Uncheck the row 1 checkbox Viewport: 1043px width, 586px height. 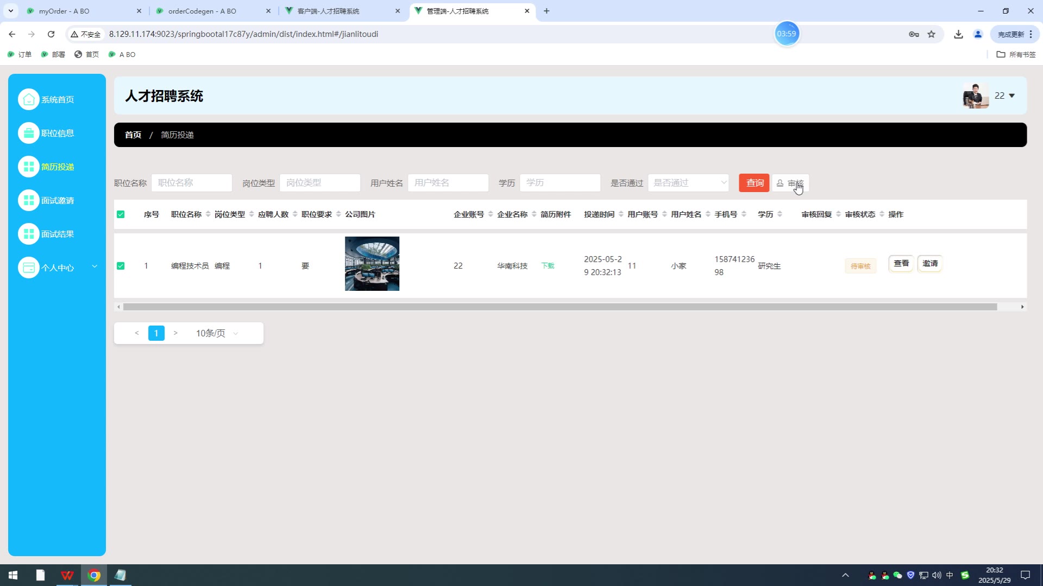coord(121,266)
